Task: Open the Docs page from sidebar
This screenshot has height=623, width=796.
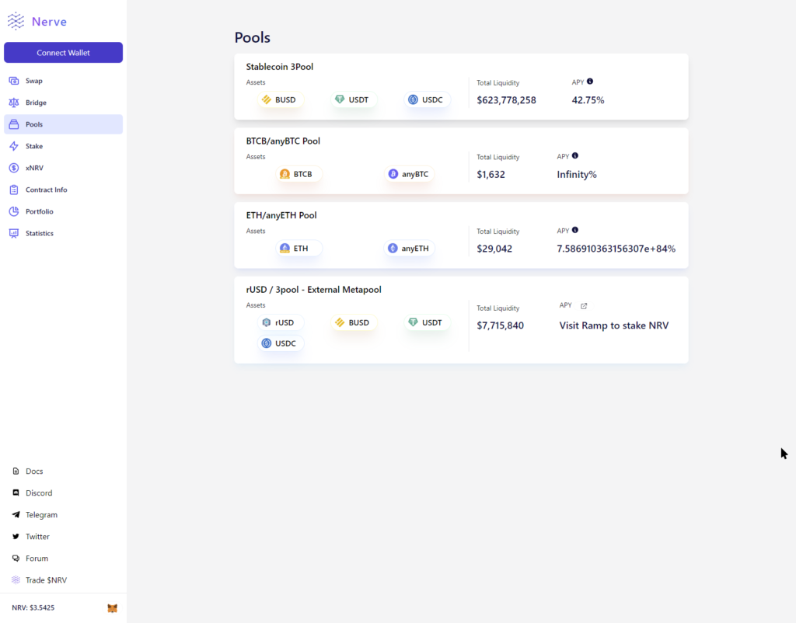Action: coord(33,471)
